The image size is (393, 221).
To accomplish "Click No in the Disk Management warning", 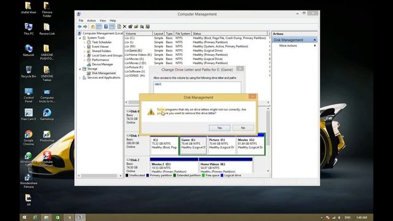I will coord(243,128).
